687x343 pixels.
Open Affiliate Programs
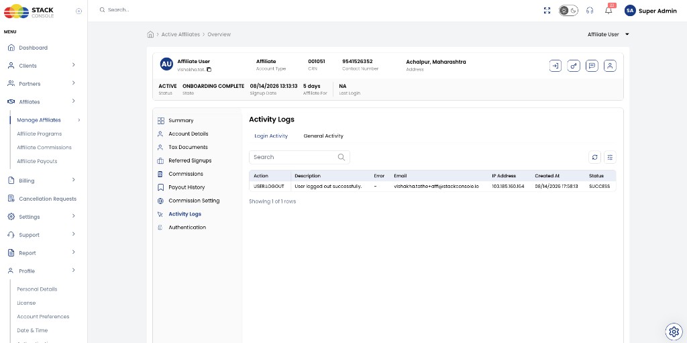pyautogui.click(x=40, y=134)
